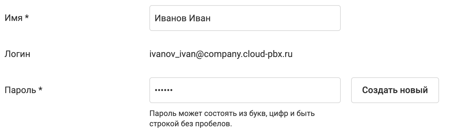Viewport: 452px width, 134px height.
Task: Click the login text ivanov_ivan@company.cloud-pbx.ru
Action: (x=221, y=54)
